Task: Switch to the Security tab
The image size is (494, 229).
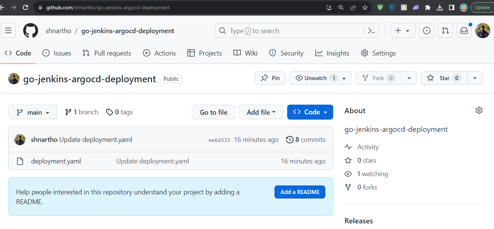Action: (x=286, y=53)
